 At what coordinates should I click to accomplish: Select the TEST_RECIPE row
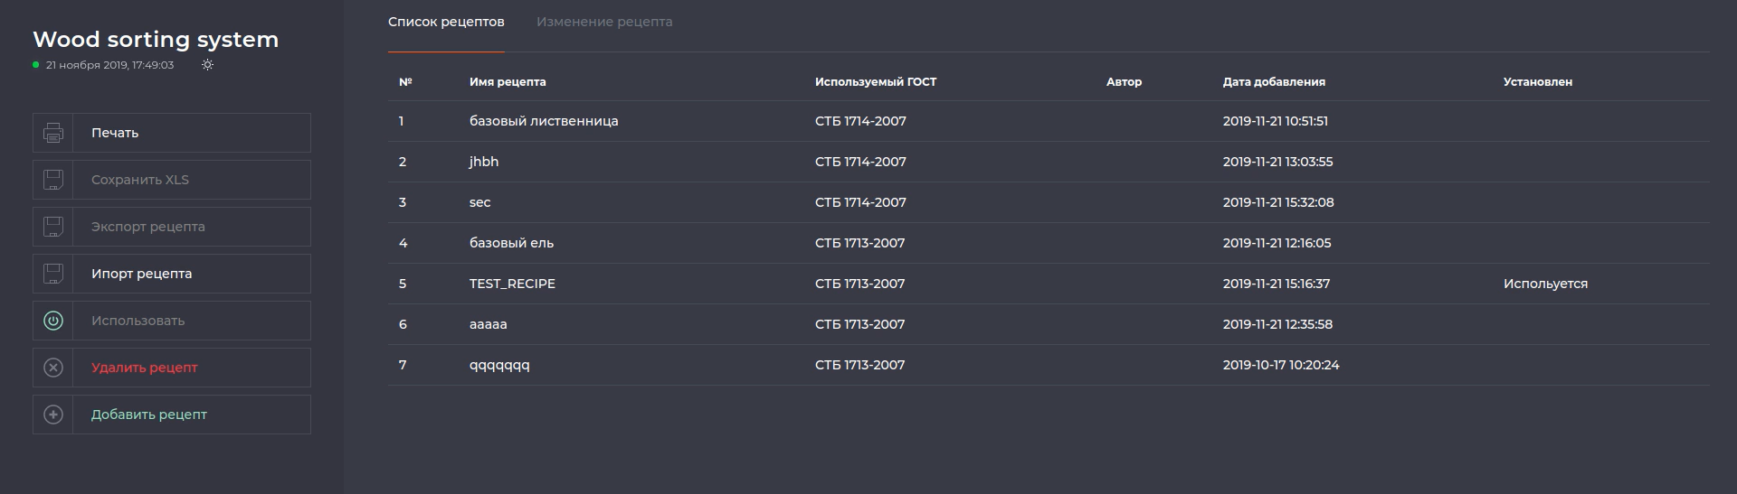(512, 284)
